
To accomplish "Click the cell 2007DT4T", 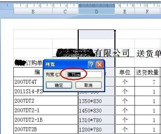I will tap(28, 82).
